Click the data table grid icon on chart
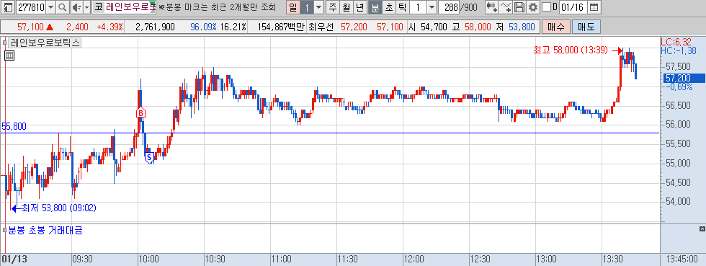 [9, 56]
